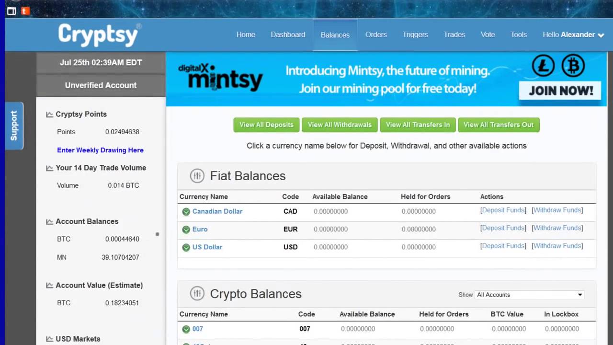This screenshot has width=613, height=345.
Task: Select the Balances tab
Action: 335,35
